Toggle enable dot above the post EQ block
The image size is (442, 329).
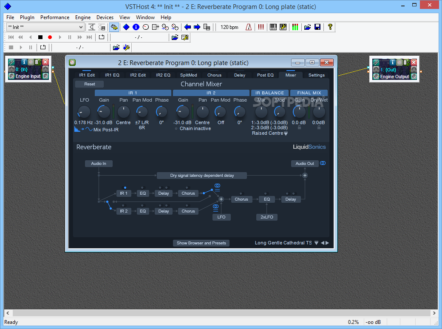point(266,194)
